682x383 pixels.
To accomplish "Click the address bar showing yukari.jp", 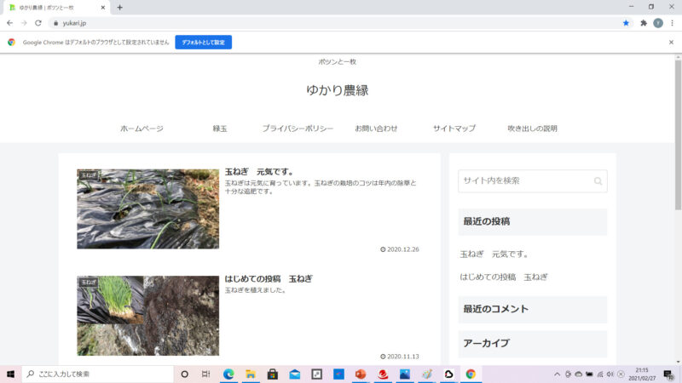I will click(335, 23).
